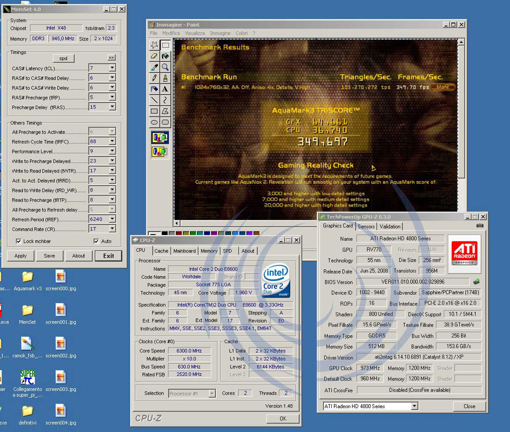This screenshot has width=510, height=432.
Task: Open Refresh Cycle Time (tRFC) dropdown
Action: tap(112, 141)
